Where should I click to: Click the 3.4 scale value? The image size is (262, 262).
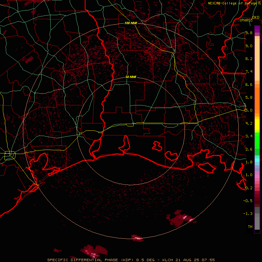click(249, 136)
